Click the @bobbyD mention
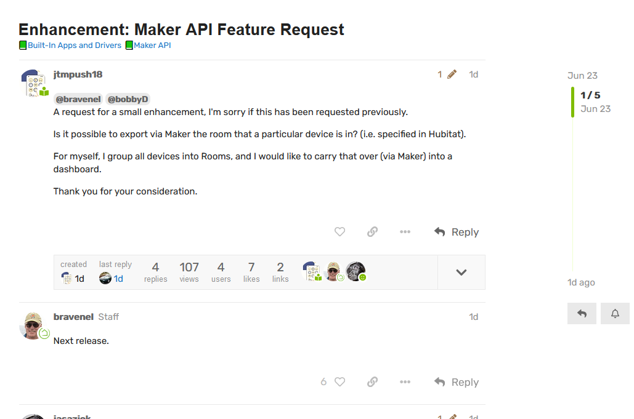634x419 pixels. [128, 99]
